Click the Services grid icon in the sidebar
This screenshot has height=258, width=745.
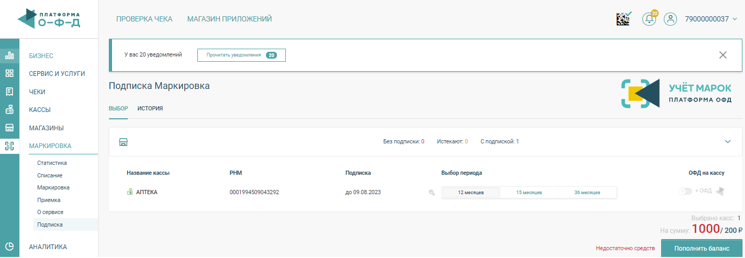(x=9, y=73)
